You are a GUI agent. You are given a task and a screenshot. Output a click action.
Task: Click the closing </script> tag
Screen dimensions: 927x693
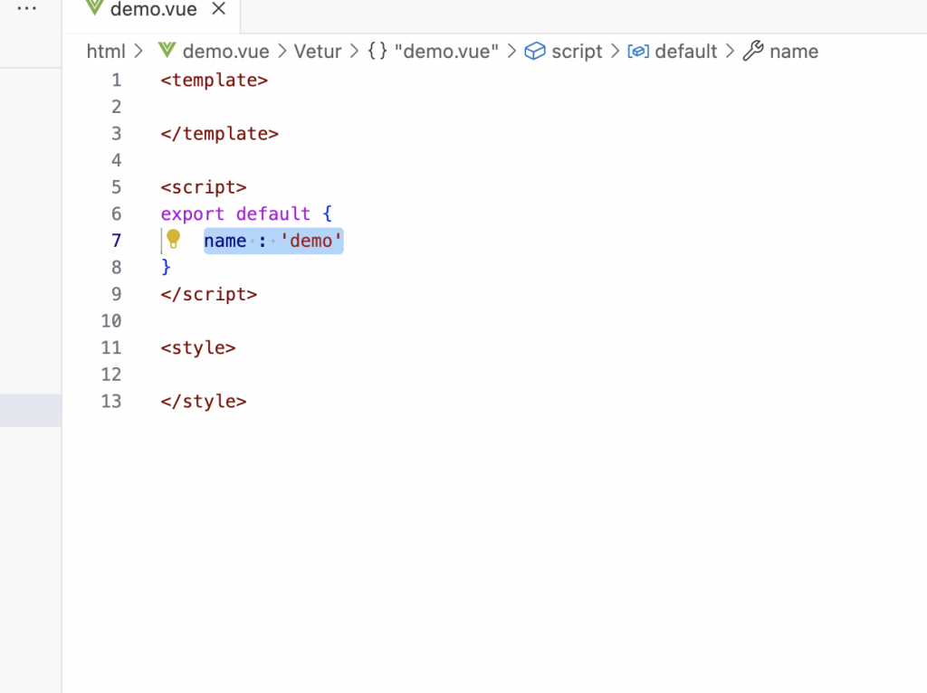pos(209,294)
